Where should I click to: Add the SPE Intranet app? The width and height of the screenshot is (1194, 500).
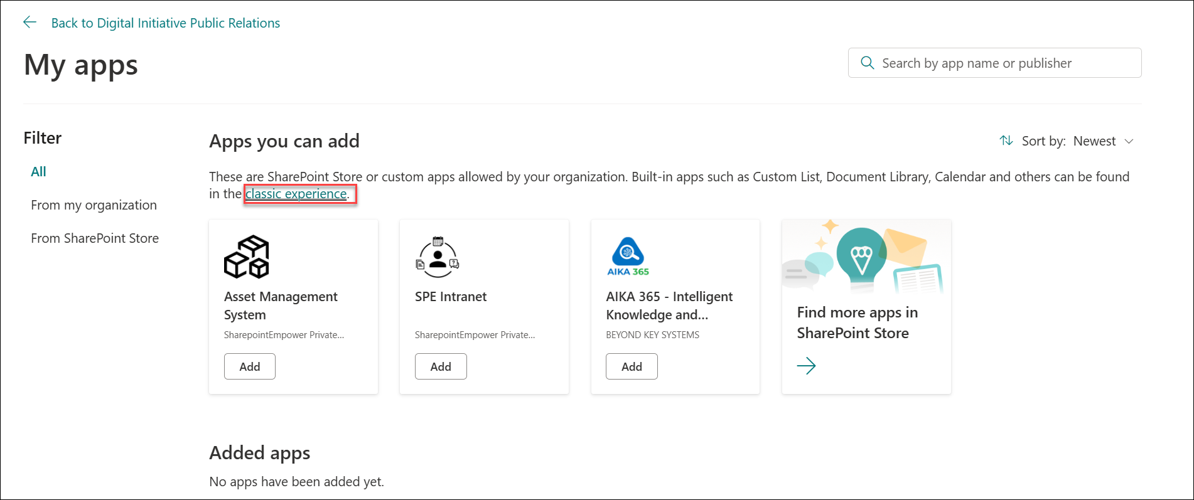(440, 366)
